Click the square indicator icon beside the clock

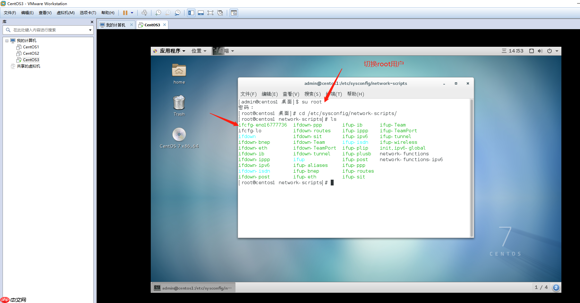click(532, 51)
